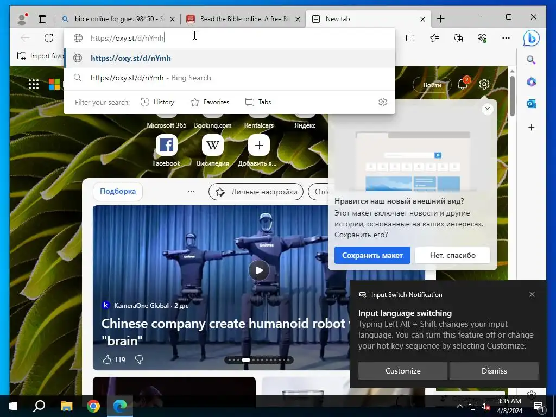Viewport: 556px width, 417px height.
Task: Click the Войти sign-in button
Action: tap(432, 85)
